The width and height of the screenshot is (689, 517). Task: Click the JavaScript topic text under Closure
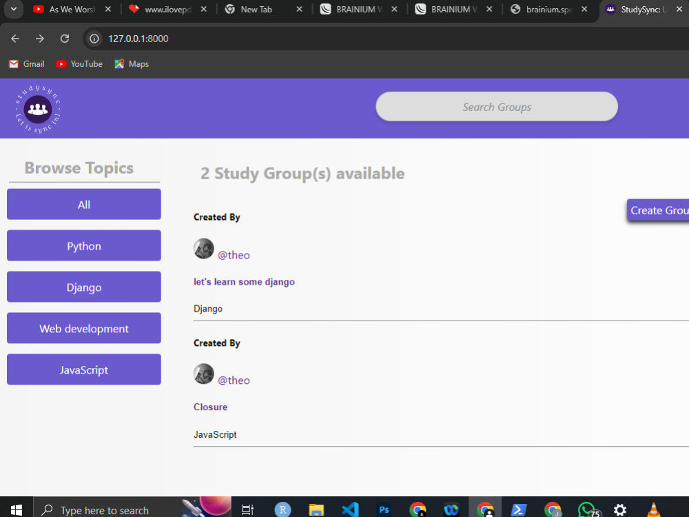tap(215, 434)
